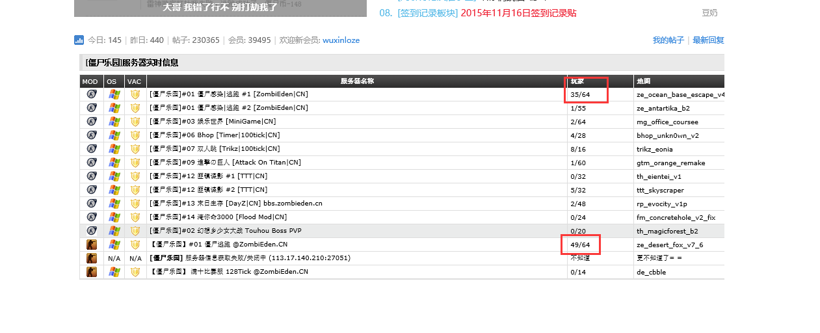Click the Windows OS icon in the MiniGame row

114,122
